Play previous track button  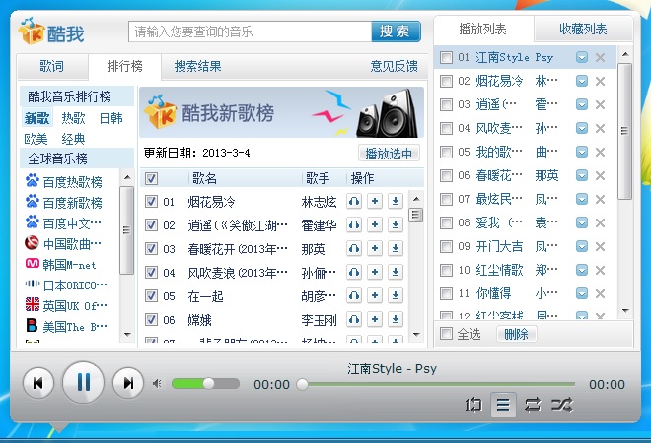point(38,383)
